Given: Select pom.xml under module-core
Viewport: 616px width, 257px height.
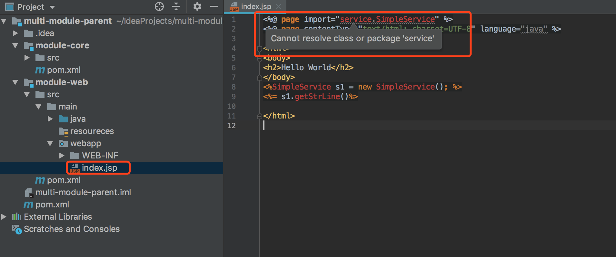Looking at the screenshot, I should pyautogui.click(x=64, y=70).
